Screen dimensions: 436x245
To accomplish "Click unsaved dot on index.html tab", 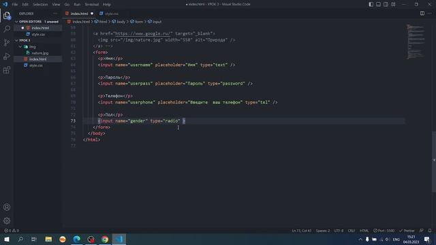I will click(92, 14).
